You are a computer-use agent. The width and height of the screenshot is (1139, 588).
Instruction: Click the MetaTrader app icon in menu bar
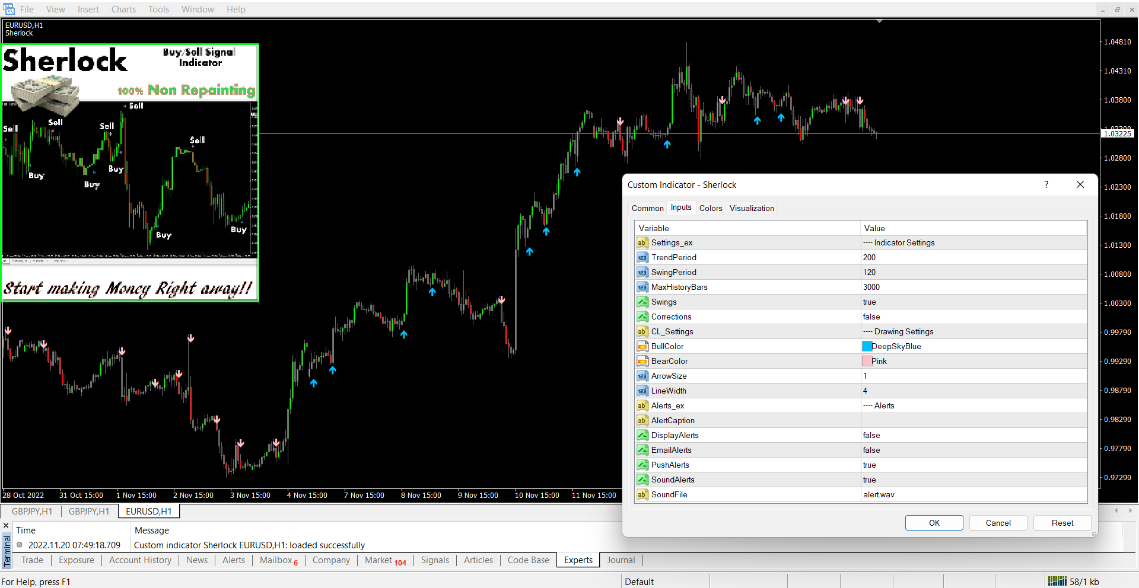pyautogui.click(x=8, y=9)
